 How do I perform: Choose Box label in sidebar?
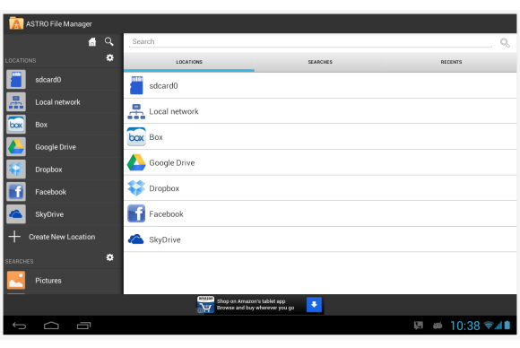click(41, 125)
